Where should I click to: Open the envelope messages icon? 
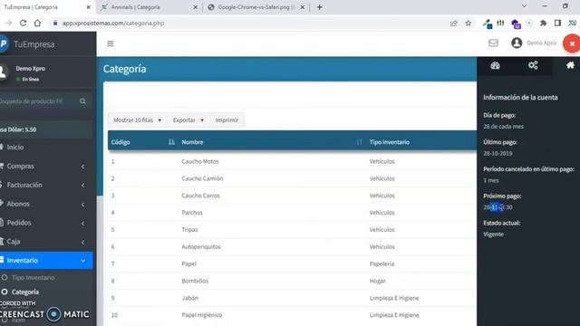tap(493, 43)
